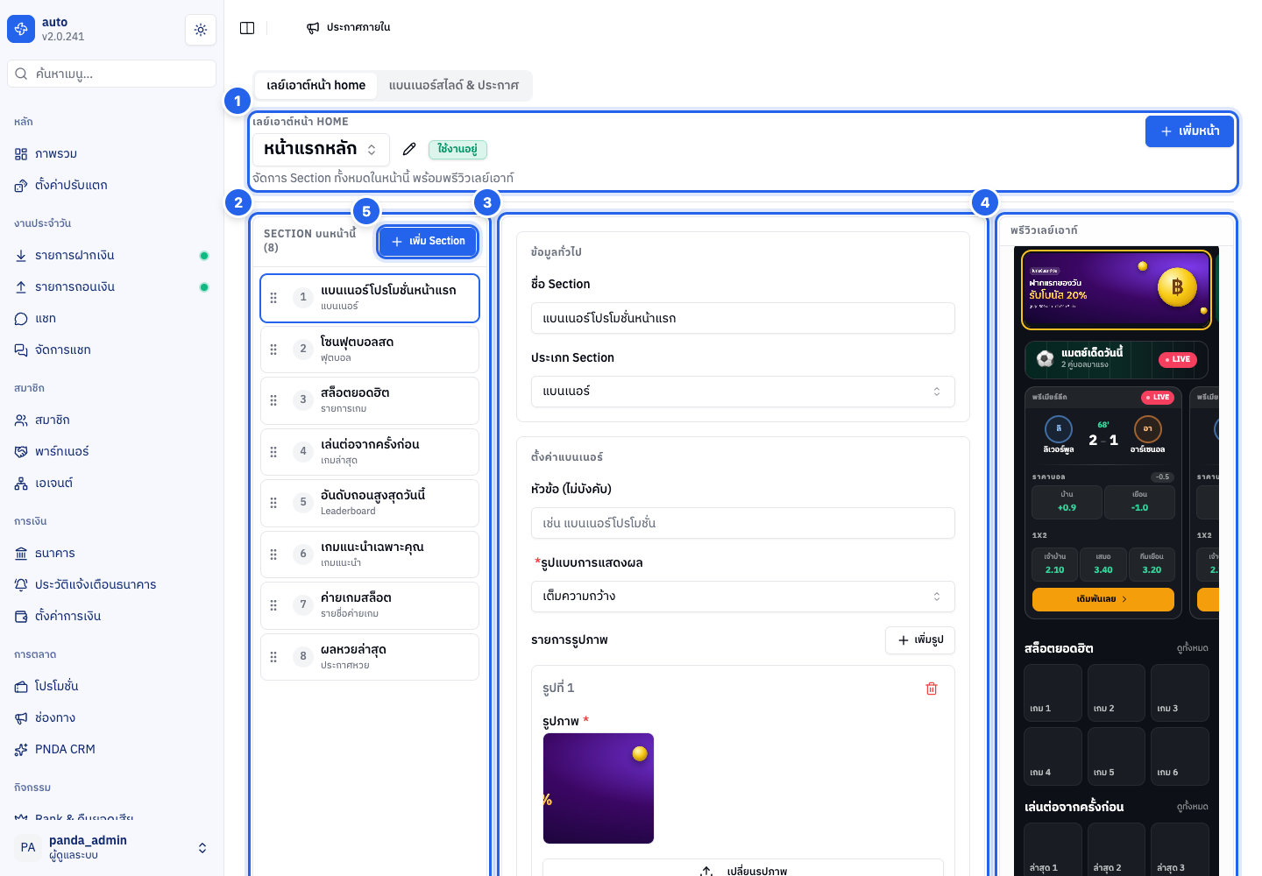The height and width of the screenshot is (876, 1262).
Task: Open สมาชิก menu item in sidebar
Action: (112, 420)
